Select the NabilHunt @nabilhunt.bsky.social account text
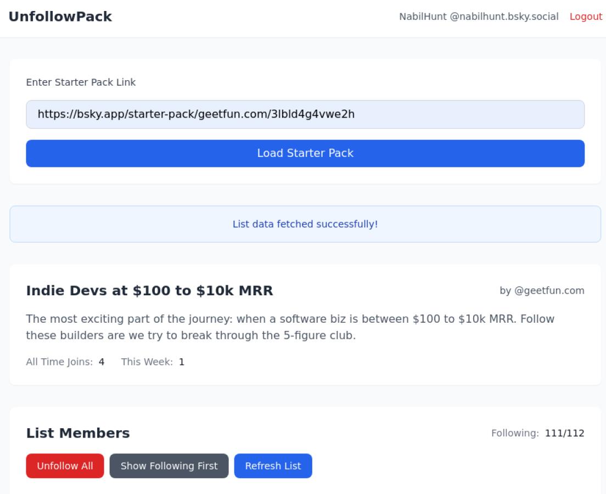Viewport: 606px width, 494px height. tap(479, 16)
